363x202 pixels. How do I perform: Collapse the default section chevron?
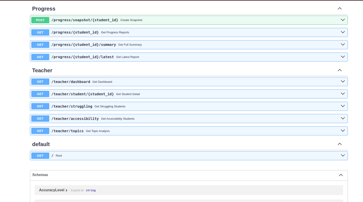[x=340, y=144]
